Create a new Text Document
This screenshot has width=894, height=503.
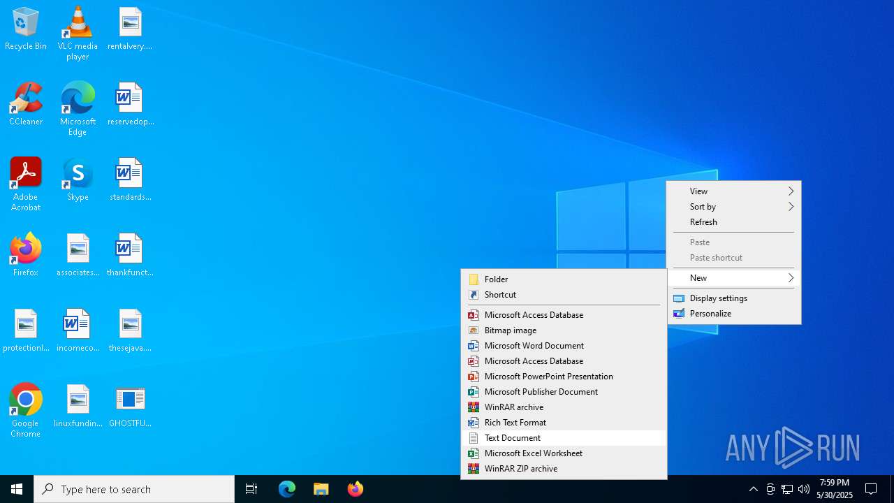point(564,438)
